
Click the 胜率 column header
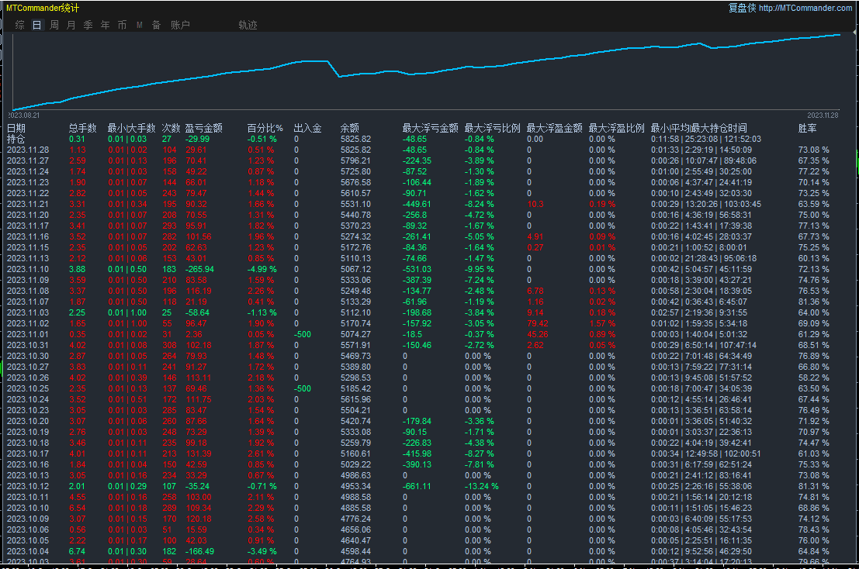(x=807, y=128)
